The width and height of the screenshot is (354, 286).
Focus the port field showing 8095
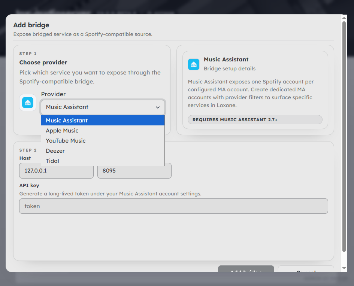[x=134, y=171]
